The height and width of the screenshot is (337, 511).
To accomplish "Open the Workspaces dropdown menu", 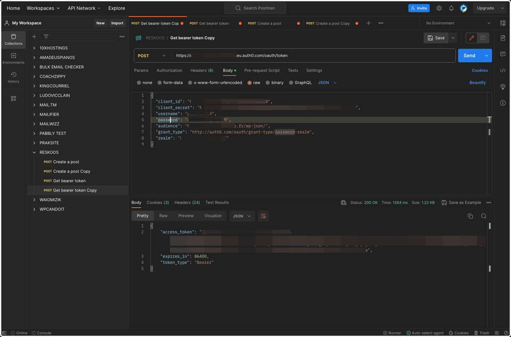I will [x=43, y=8].
